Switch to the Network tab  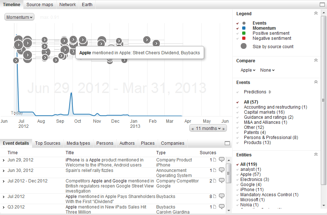67,5
